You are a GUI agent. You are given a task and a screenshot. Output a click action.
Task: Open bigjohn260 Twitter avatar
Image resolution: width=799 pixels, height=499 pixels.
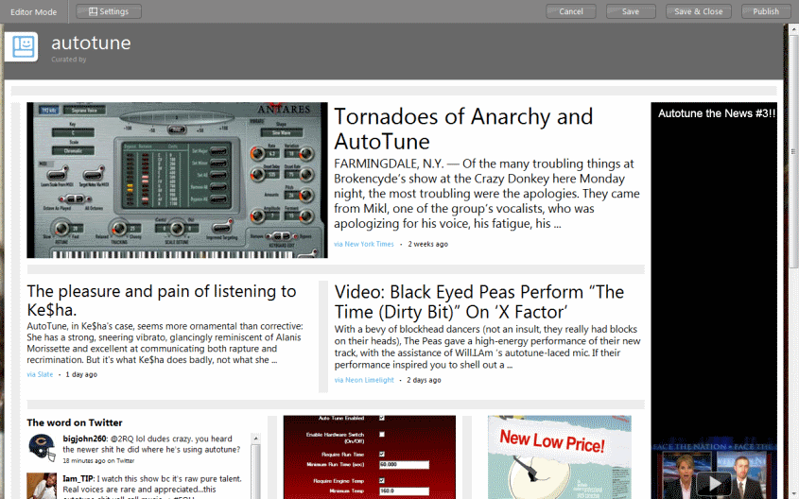point(42,448)
